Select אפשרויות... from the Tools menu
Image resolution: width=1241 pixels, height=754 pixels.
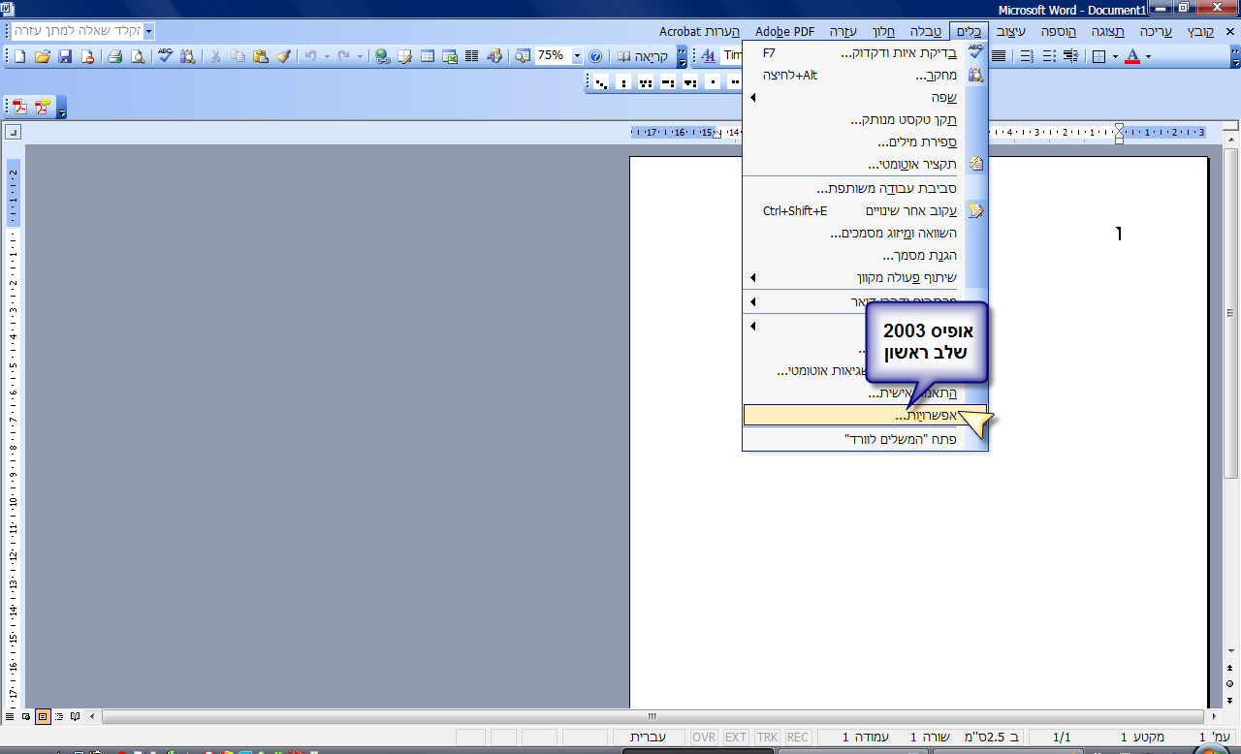coord(865,415)
